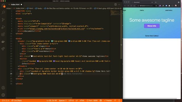182x102 pixels.
Task: Show errors and warnings in status bar
Action: (x=5, y=101)
